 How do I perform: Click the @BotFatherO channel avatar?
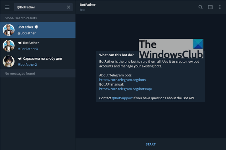pyautogui.click(x=9, y=45)
